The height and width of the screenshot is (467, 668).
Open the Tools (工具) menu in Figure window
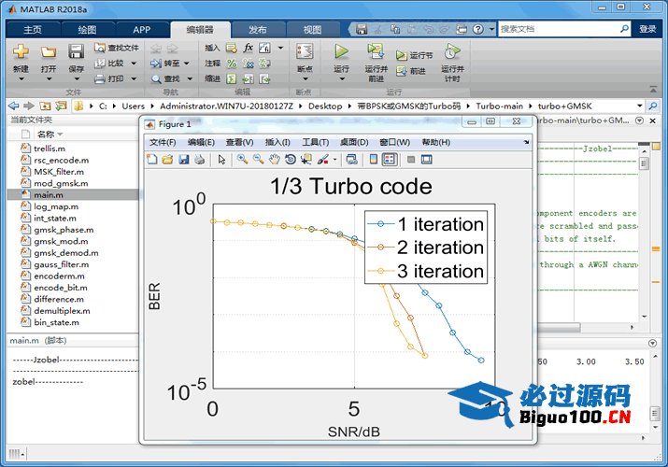point(315,142)
